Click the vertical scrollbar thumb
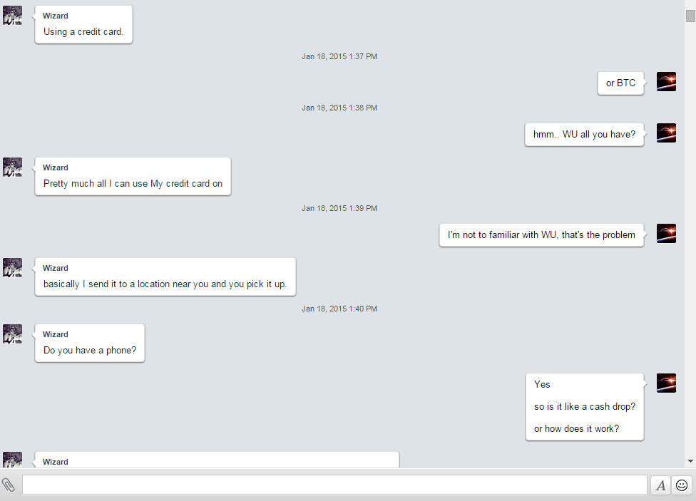This screenshot has height=501, width=696. pyautogui.click(x=690, y=16)
